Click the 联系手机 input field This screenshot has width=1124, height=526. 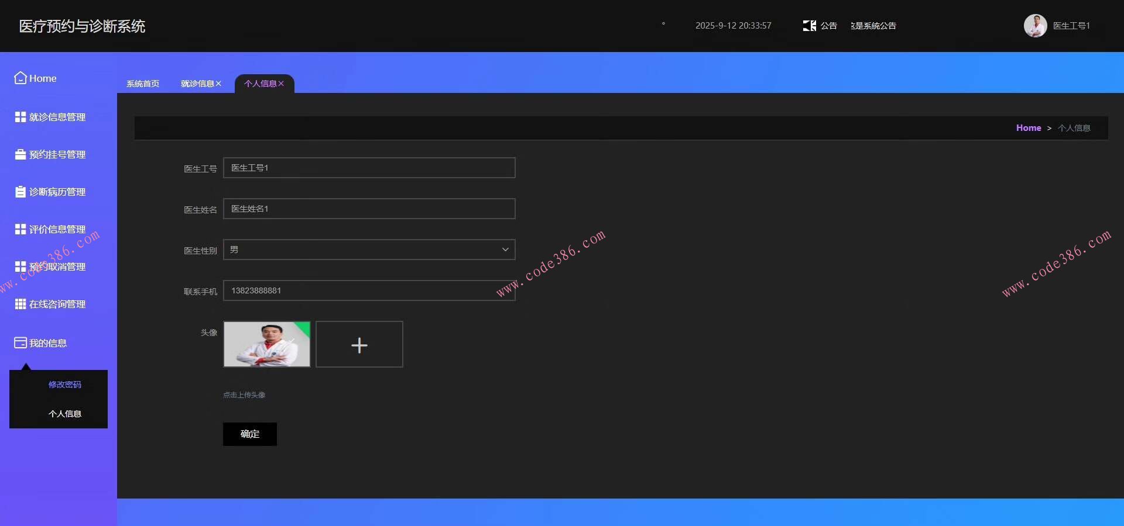[x=369, y=290]
